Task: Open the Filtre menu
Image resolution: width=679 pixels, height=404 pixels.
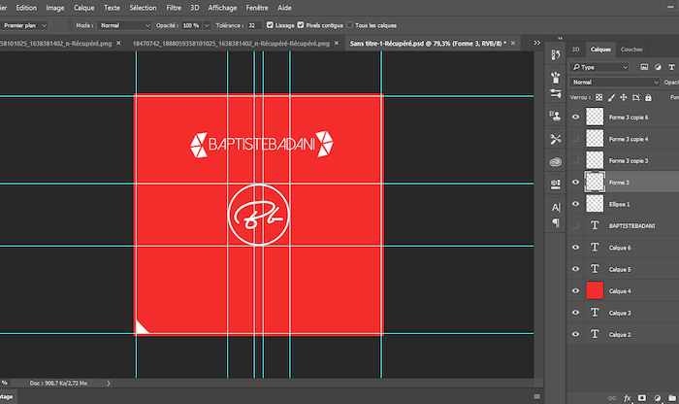Action: [x=174, y=8]
